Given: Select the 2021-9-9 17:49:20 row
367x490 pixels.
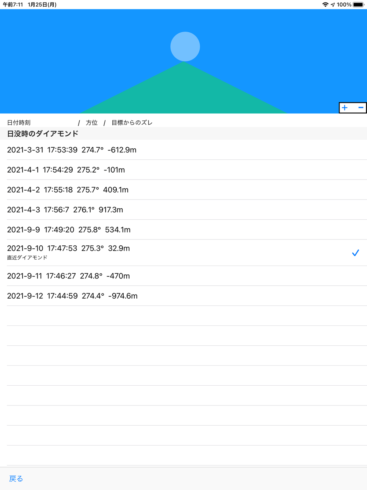Looking at the screenshot, I should (x=183, y=230).
